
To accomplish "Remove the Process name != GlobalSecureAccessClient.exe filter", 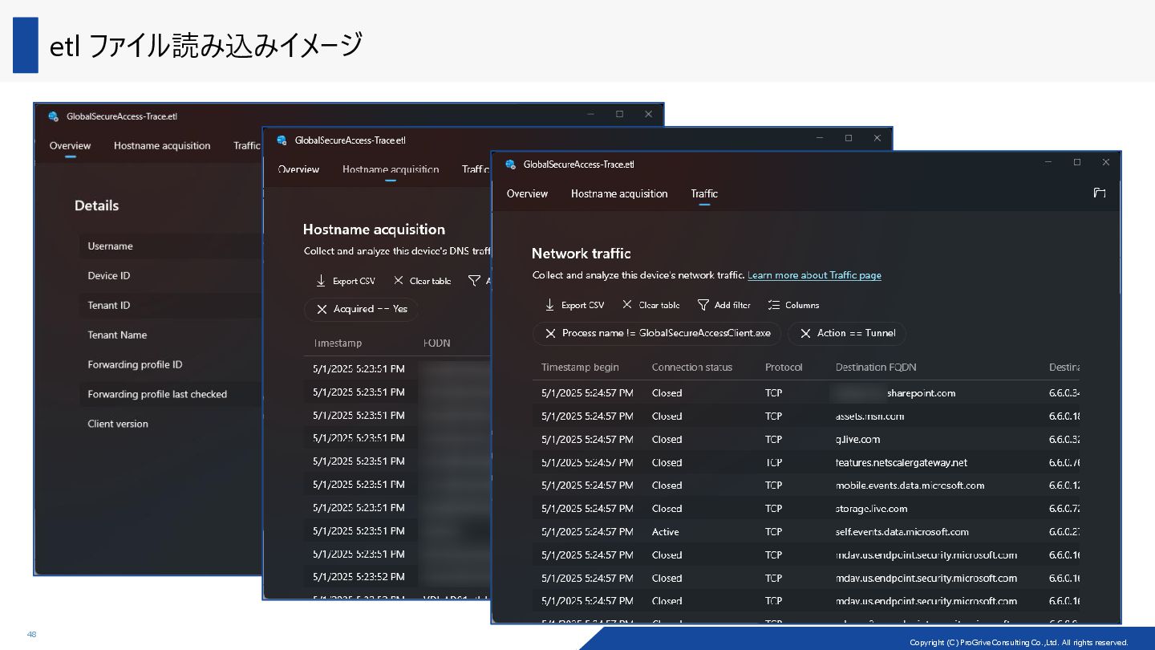I will click(x=551, y=333).
